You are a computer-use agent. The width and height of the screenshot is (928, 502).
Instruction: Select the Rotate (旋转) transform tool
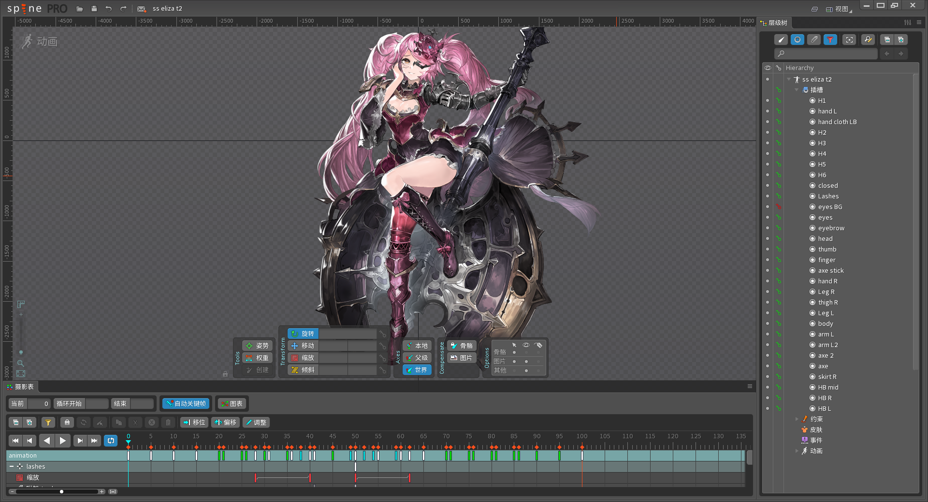click(303, 334)
